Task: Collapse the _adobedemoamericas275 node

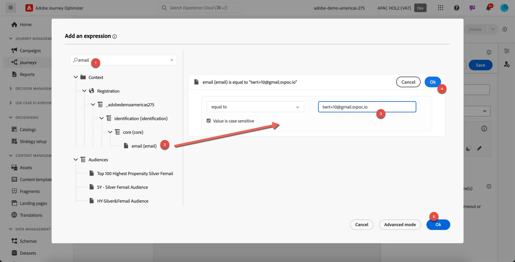Action: [x=93, y=104]
